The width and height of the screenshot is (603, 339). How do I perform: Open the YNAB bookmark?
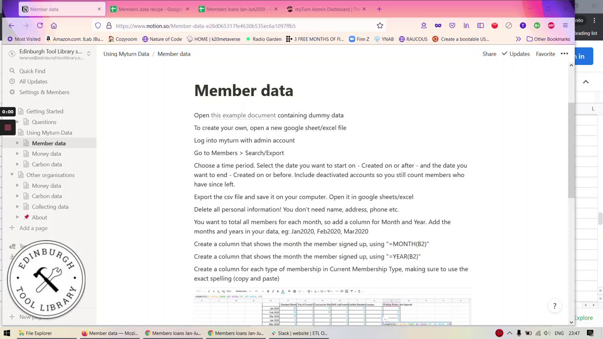tap(383, 39)
